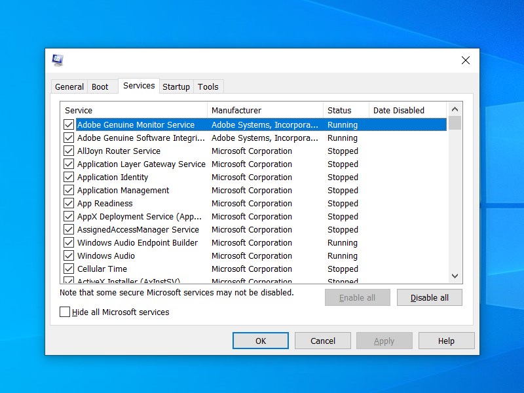524x393 pixels.
Task: Toggle AssignedAccessManager Service checkbox
Action: coord(69,230)
